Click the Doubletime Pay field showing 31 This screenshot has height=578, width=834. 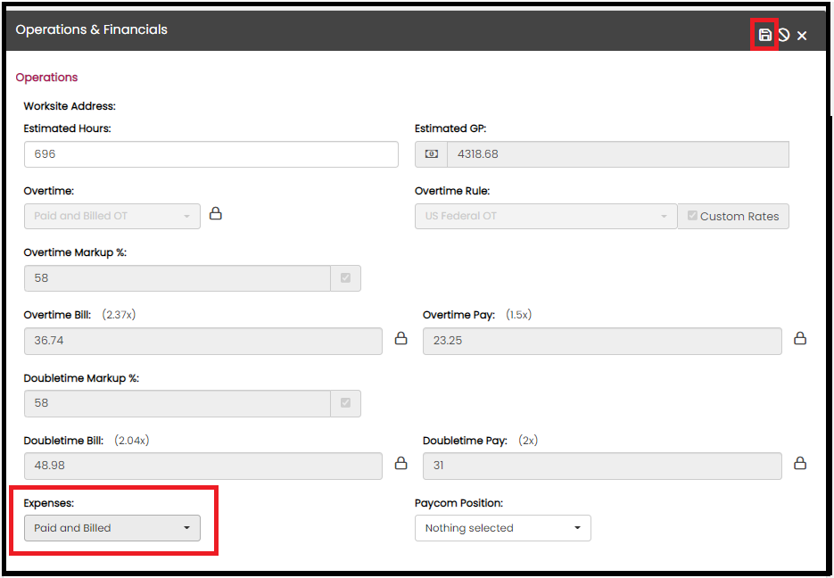602,466
